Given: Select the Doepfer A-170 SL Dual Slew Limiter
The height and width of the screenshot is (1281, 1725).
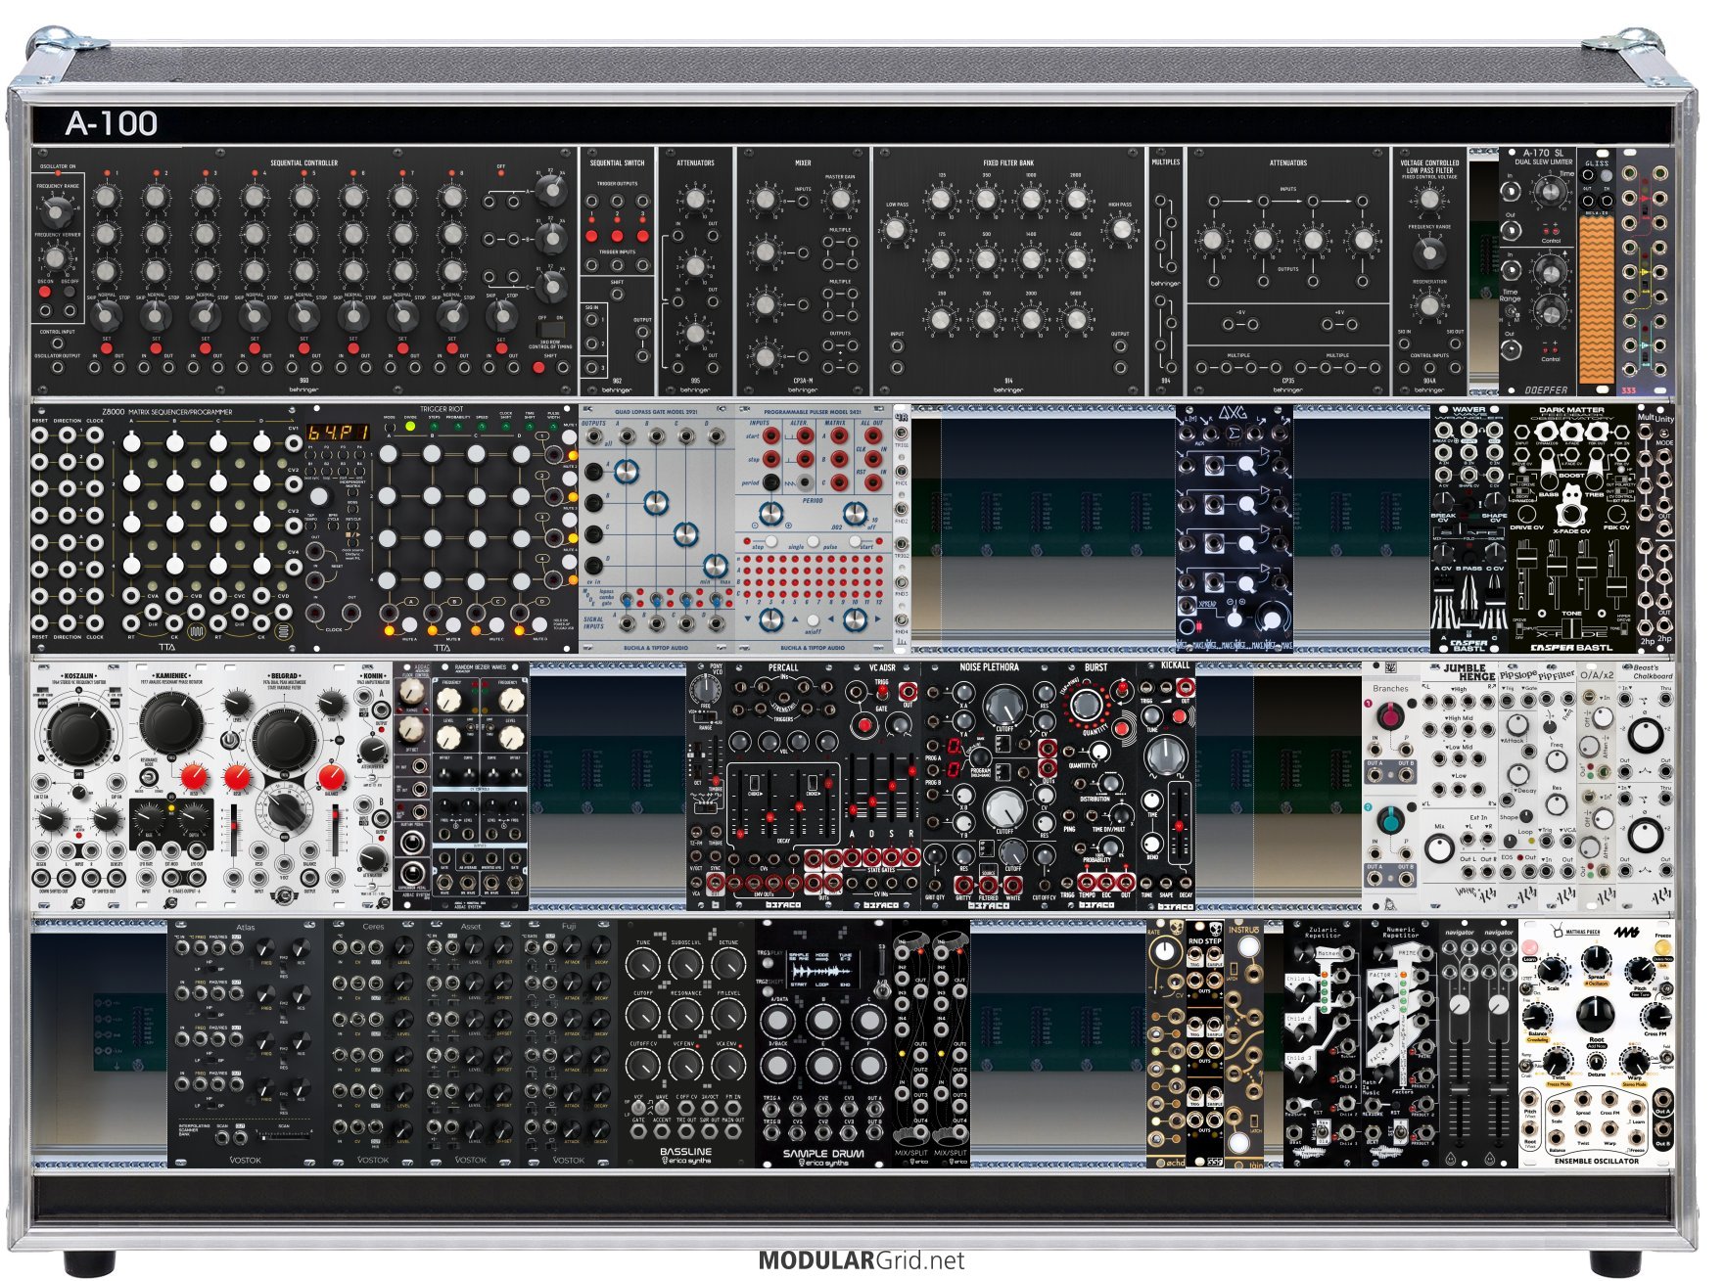Looking at the screenshot, I should point(1537,271).
